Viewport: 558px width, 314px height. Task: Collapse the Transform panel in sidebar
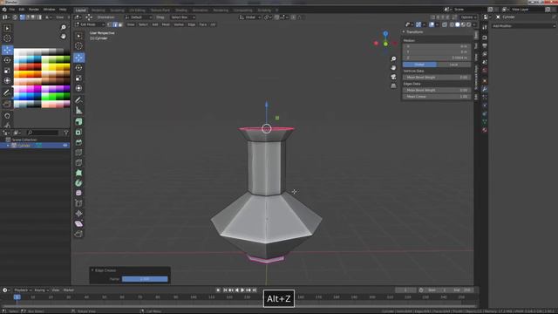[x=404, y=32]
